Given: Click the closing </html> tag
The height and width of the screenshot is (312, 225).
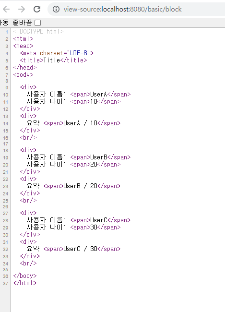Looking at the screenshot, I should coord(25,283).
